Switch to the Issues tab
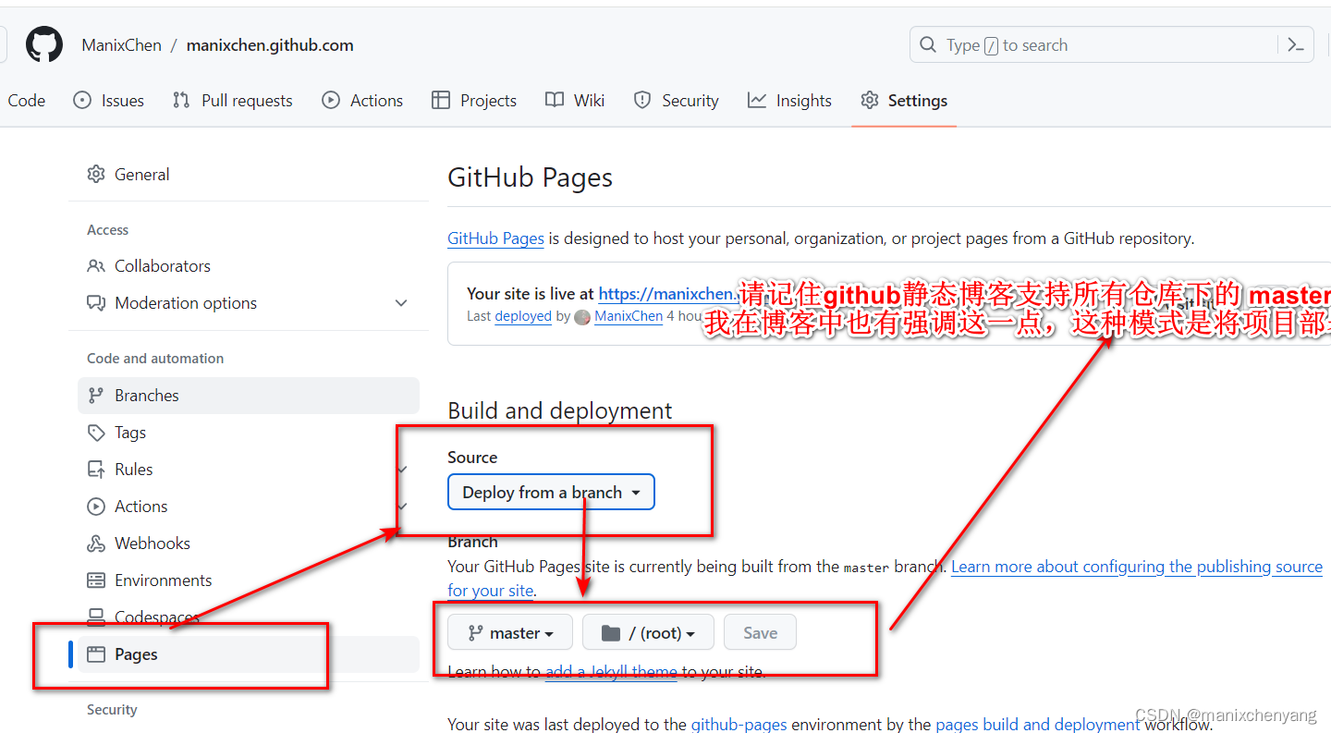The height and width of the screenshot is (733, 1331). [x=109, y=101]
